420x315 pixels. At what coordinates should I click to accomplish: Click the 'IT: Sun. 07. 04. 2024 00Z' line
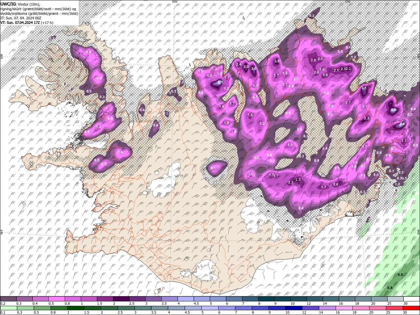(x=21, y=18)
